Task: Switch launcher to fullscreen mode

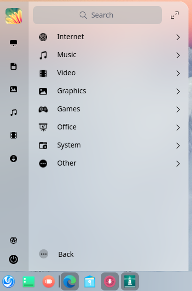Action: [x=175, y=15]
